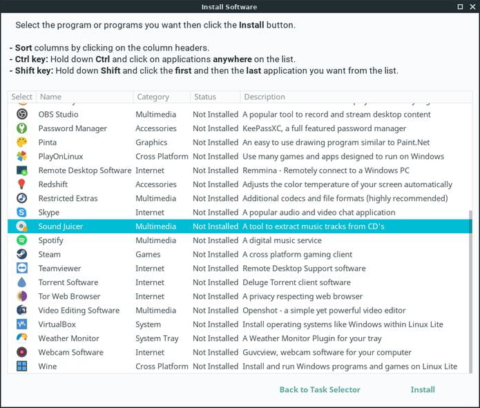Click the Password Manager keyhole icon

pos(21,128)
